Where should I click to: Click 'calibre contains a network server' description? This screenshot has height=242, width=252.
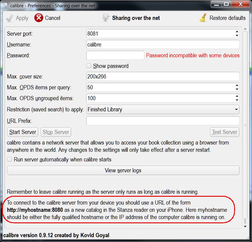pos(118,146)
